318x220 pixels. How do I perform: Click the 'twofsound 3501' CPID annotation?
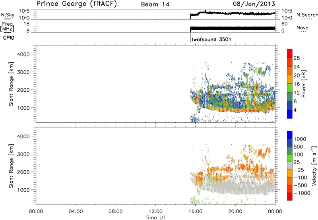click(x=211, y=39)
